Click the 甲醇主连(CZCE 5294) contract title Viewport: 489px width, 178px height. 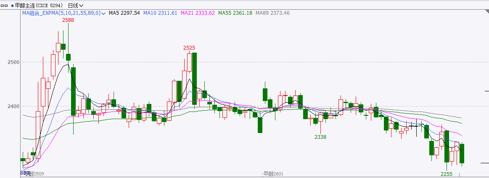[40, 5]
